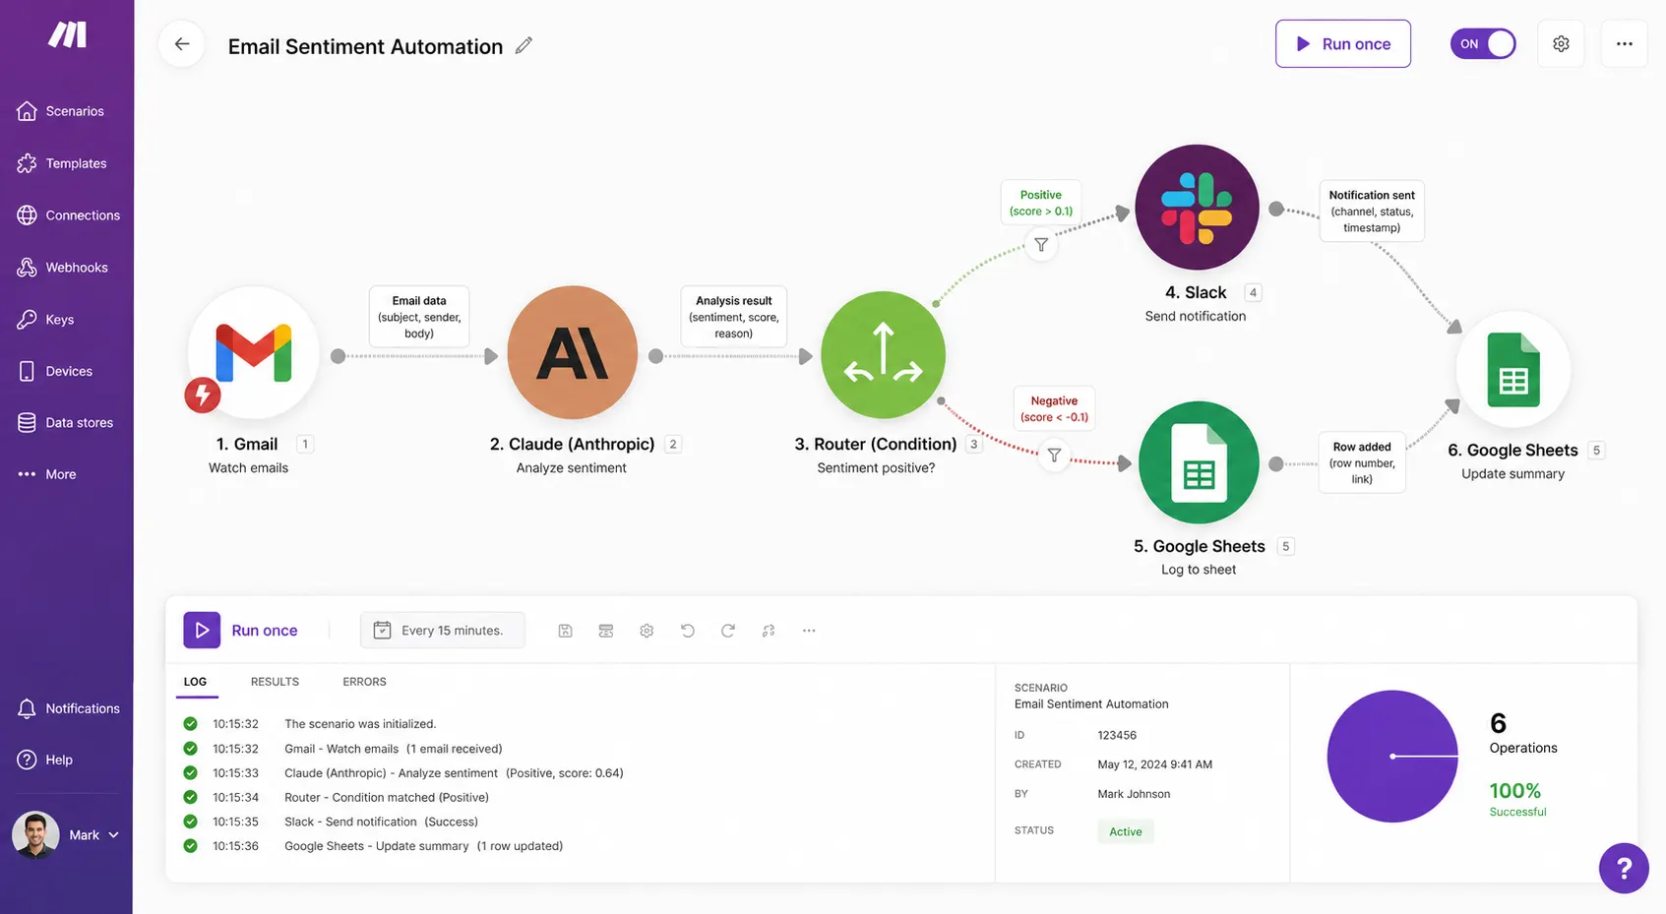Image resolution: width=1666 pixels, height=914 pixels.
Task: Click the Positive (score > 0.1) label
Action: pyautogui.click(x=1041, y=203)
